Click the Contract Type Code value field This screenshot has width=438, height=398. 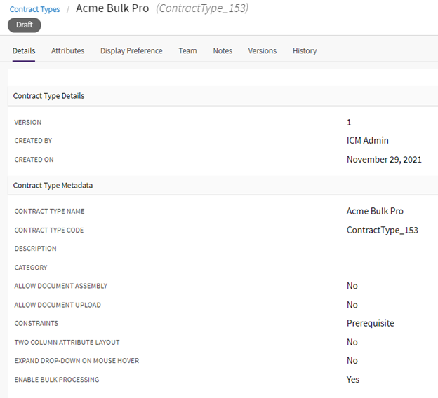(382, 231)
